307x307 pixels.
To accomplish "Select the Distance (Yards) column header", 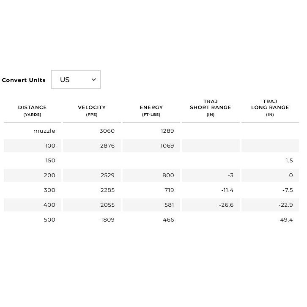I will (x=33, y=111).
